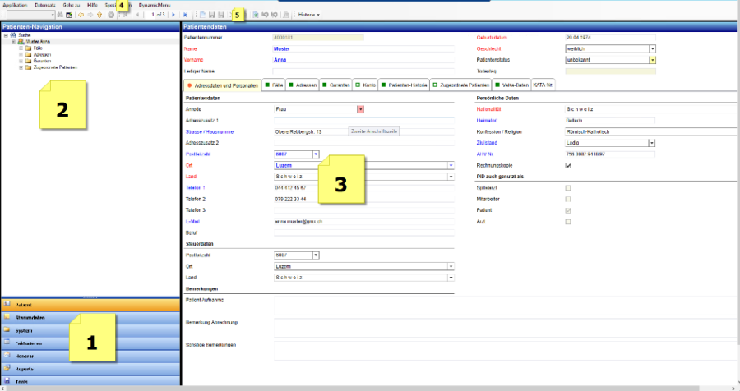This screenshot has width=740, height=391.
Task: Go to the next record arrow
Action: click(x=172, y=16)
